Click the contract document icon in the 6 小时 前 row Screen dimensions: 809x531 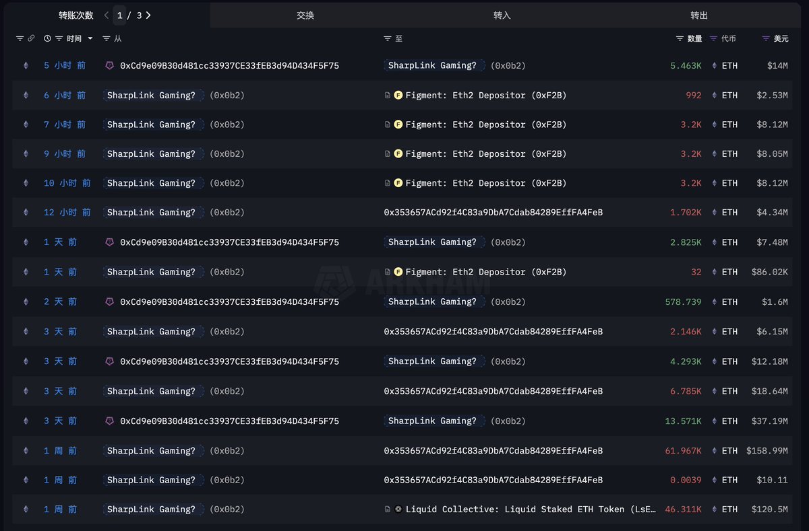(x=388, y=96)
